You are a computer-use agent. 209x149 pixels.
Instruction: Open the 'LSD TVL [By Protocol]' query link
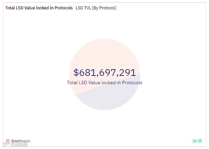[96, 8]
